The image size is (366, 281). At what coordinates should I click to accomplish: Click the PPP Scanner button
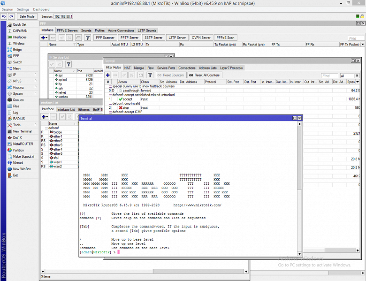pyautogui.click(x=105, y=38)
